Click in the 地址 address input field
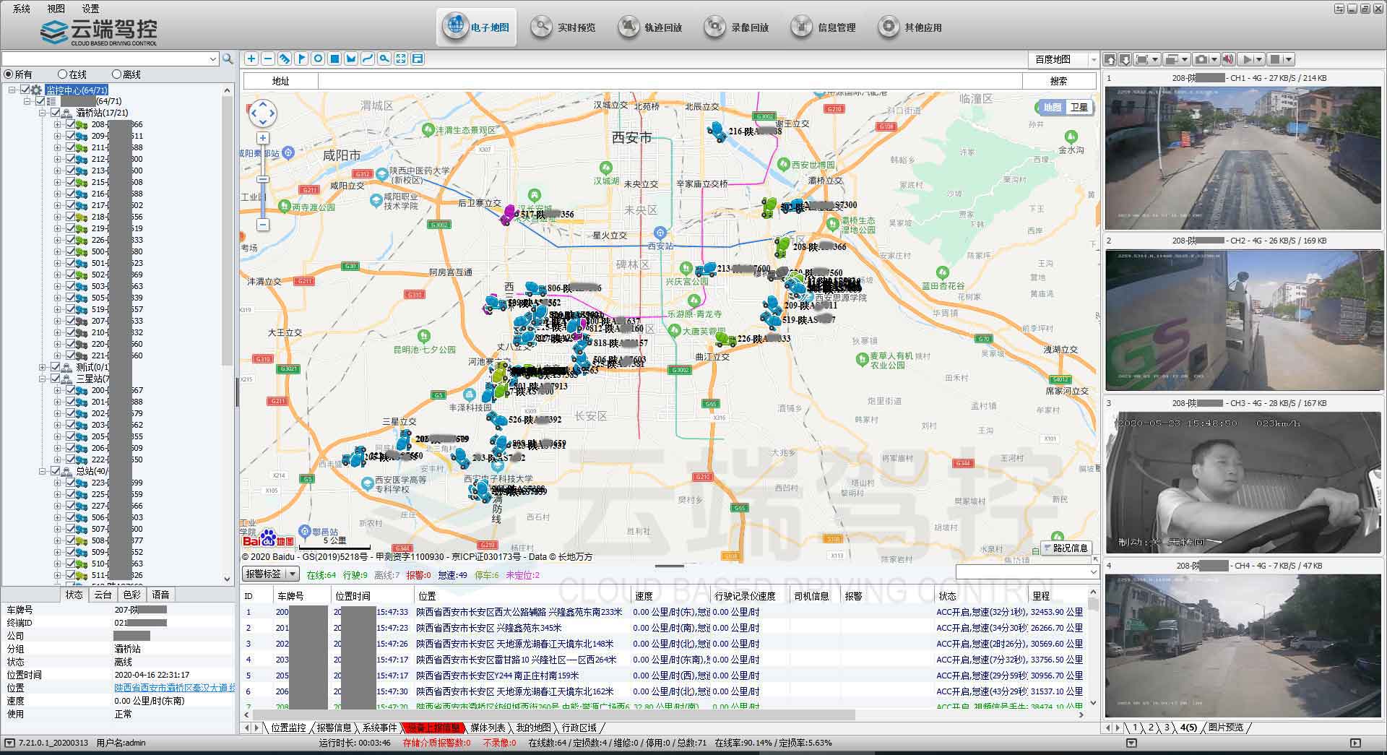Screen dimensions: 1387x755 670,81
